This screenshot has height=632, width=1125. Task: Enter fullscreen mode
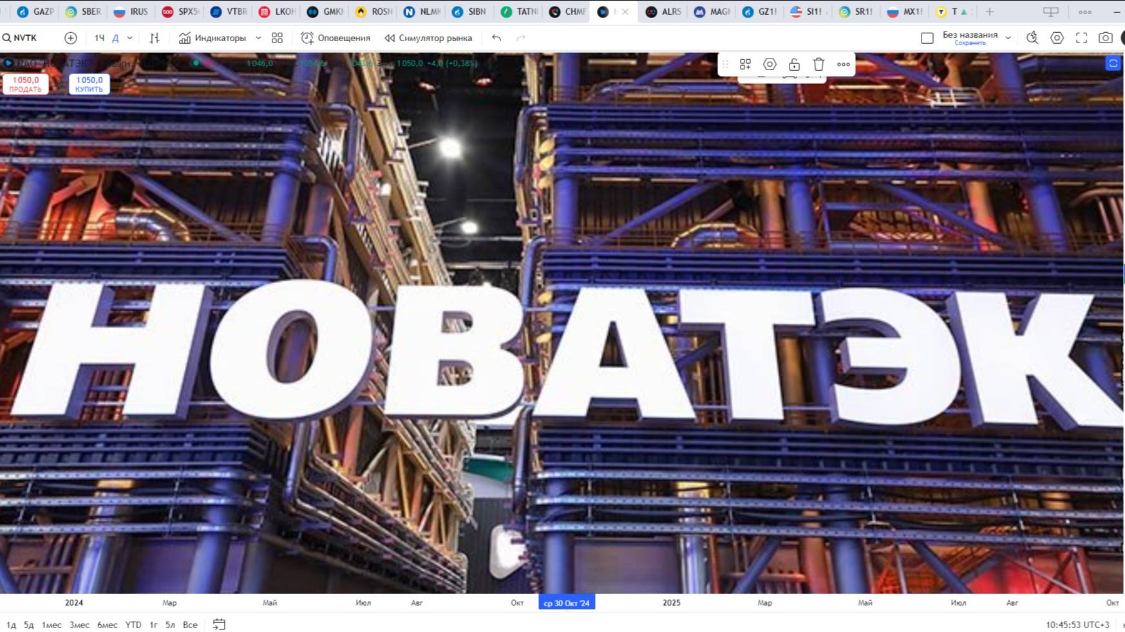point(1081,38)
